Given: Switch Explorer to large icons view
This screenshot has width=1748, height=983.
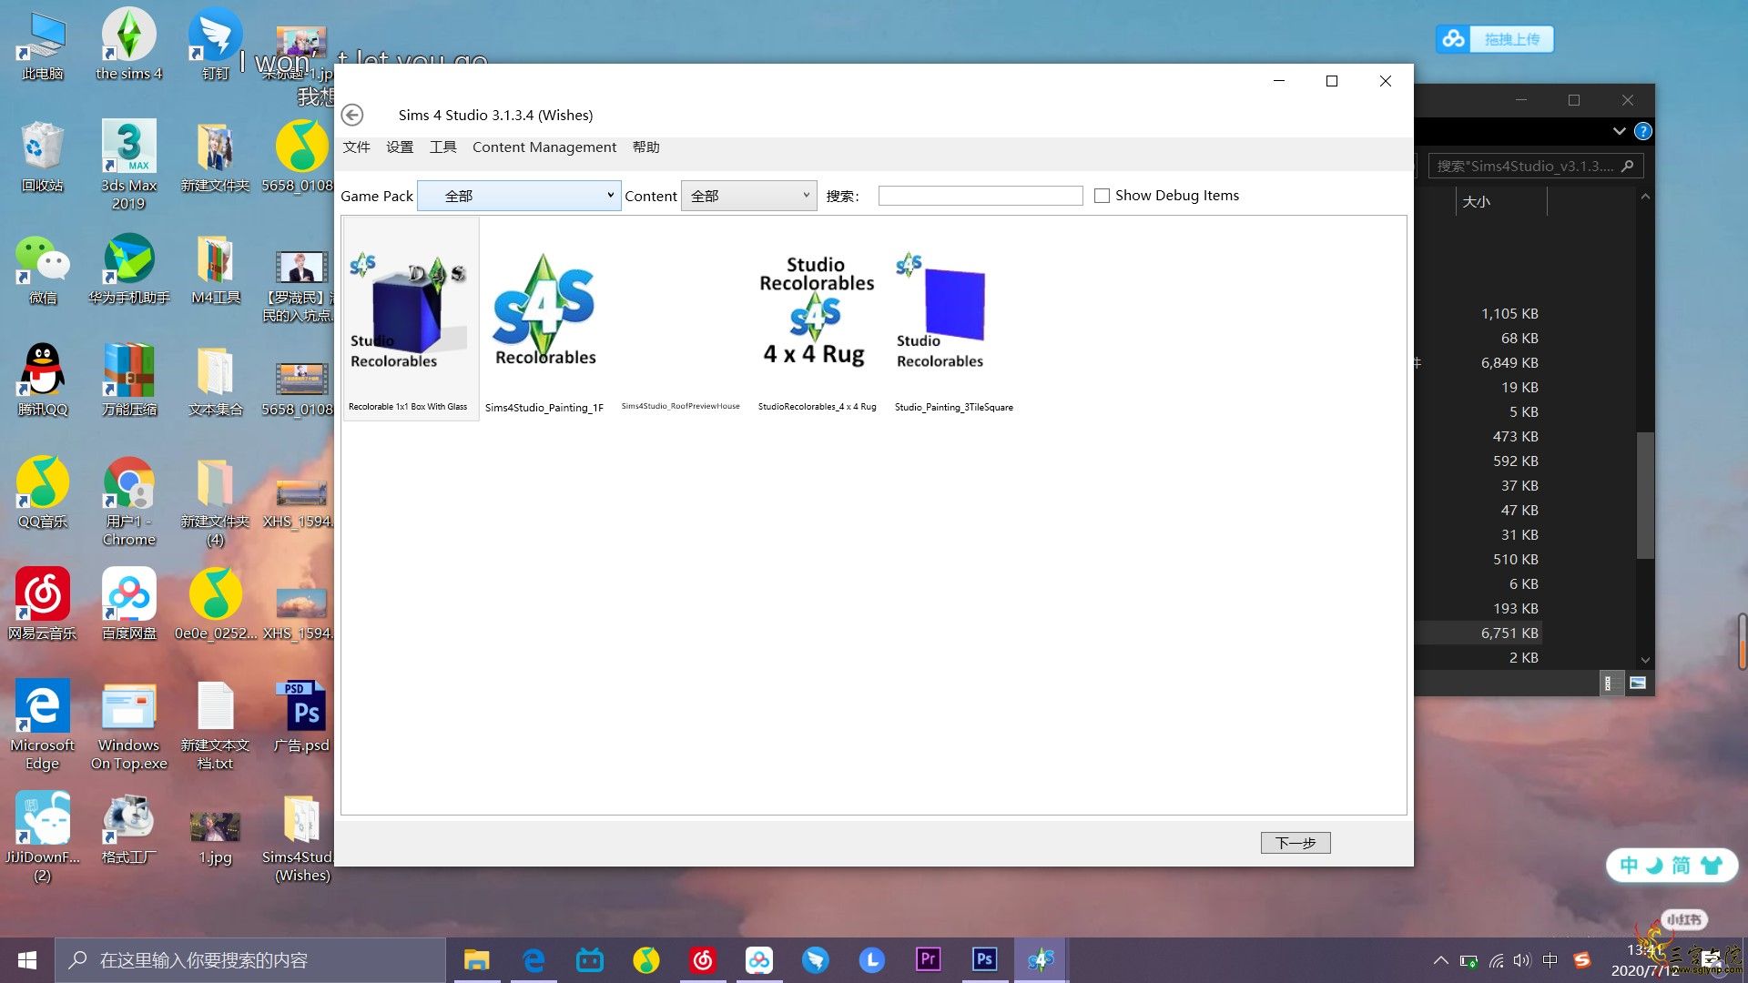Looking at the screenshot, I should click(x=1638, y=683).
